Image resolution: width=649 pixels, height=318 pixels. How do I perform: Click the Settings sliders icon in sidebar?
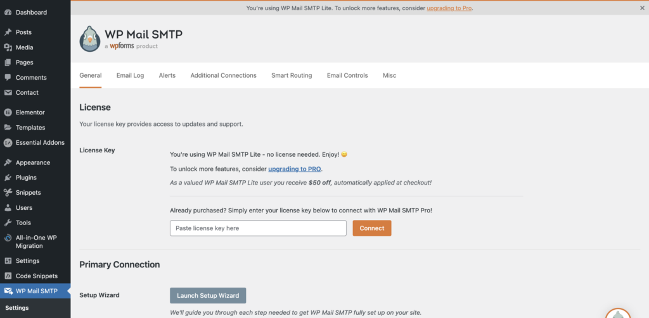pyautogui.click(x=8, y=261)
